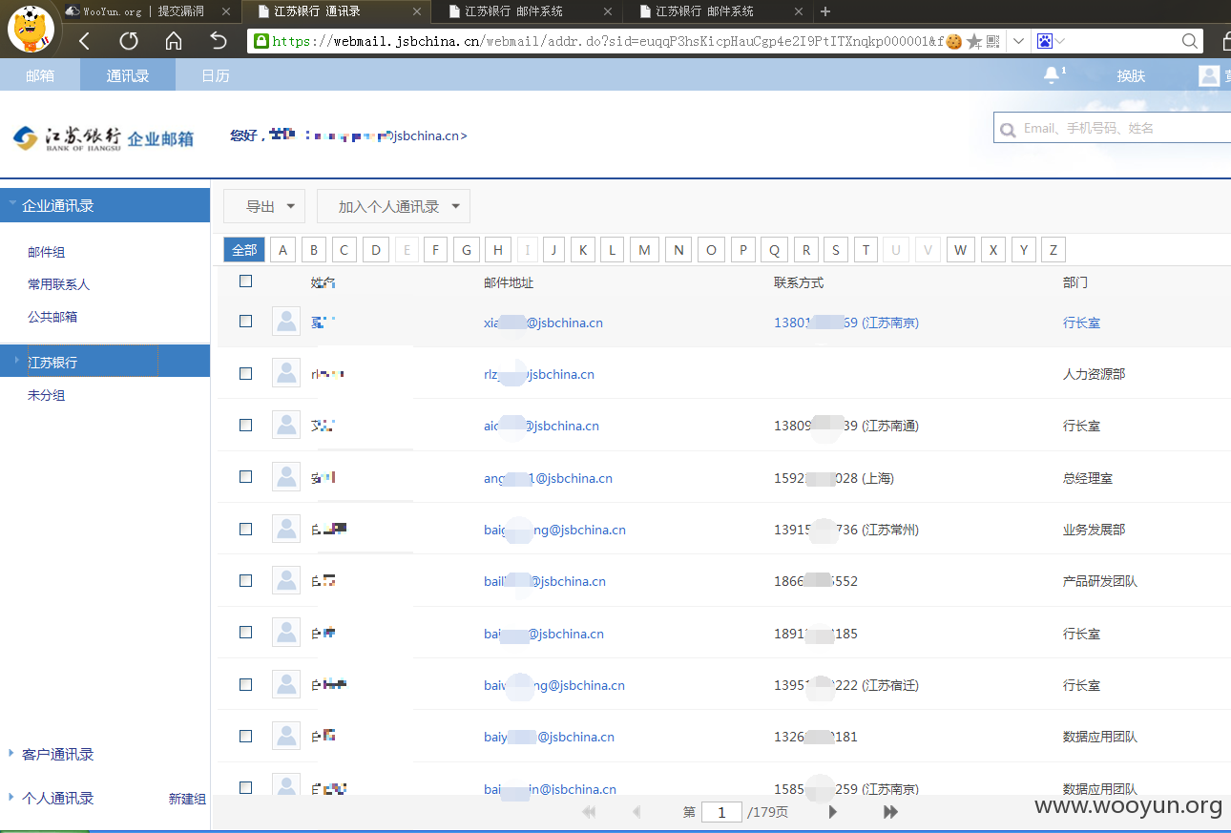Image resolution: width=1231 pixels, height=833 pixels.
Task: Toggle select-all checkbox in table header
Action: [x=246, y=281]
